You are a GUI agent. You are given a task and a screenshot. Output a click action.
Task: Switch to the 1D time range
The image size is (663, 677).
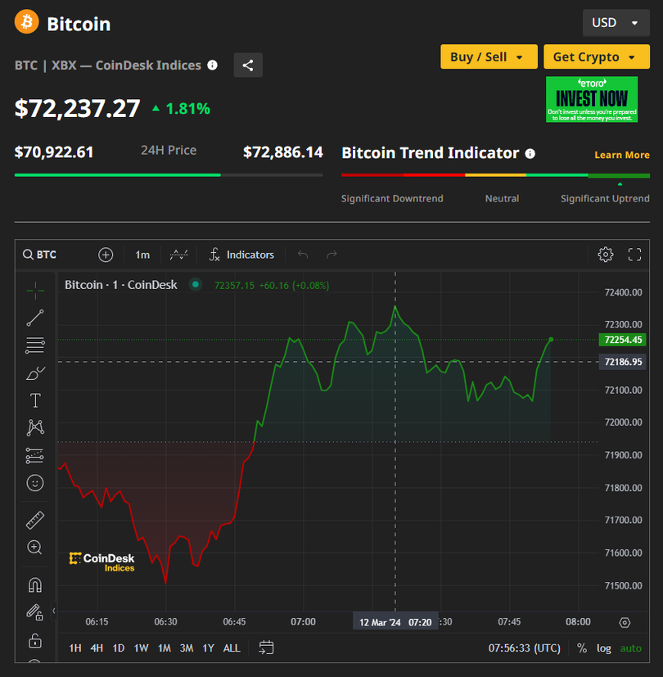tap(119, 648)
